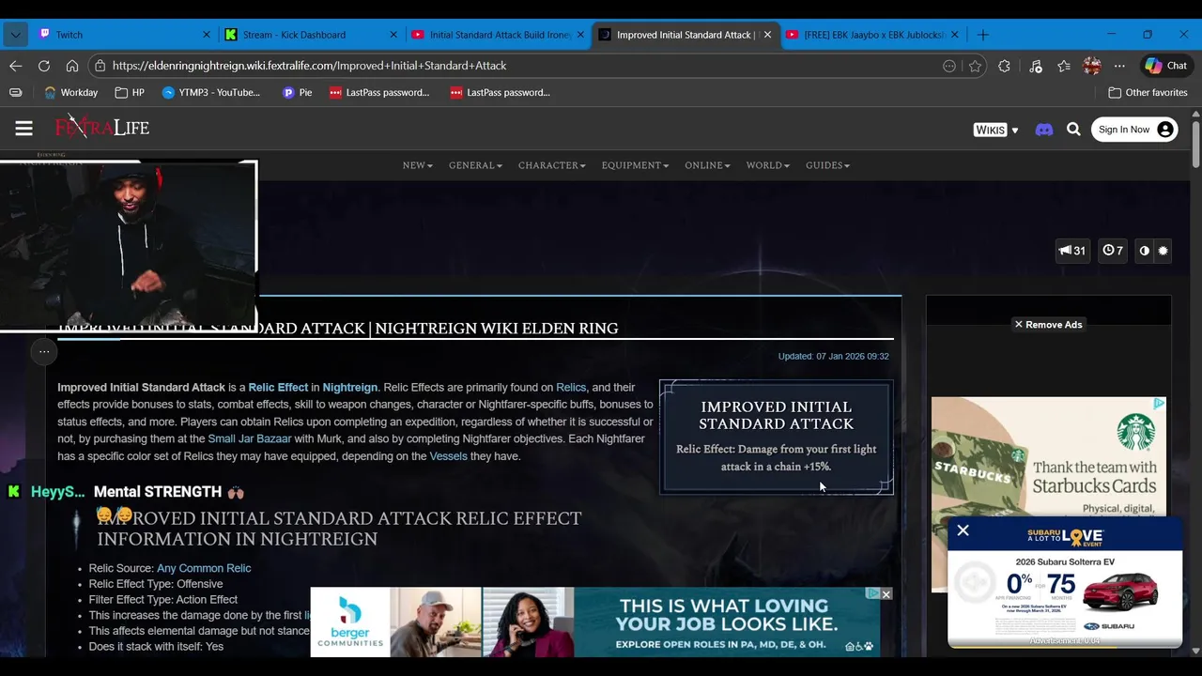Viewport: 1202px width, 676px height.
Task: Expand the GUIDES menu
Action: [827, 165]
